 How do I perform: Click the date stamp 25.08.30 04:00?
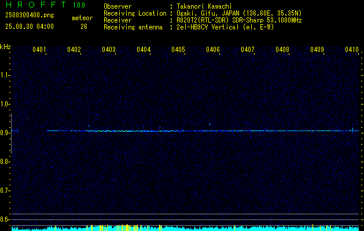(30, 27)
